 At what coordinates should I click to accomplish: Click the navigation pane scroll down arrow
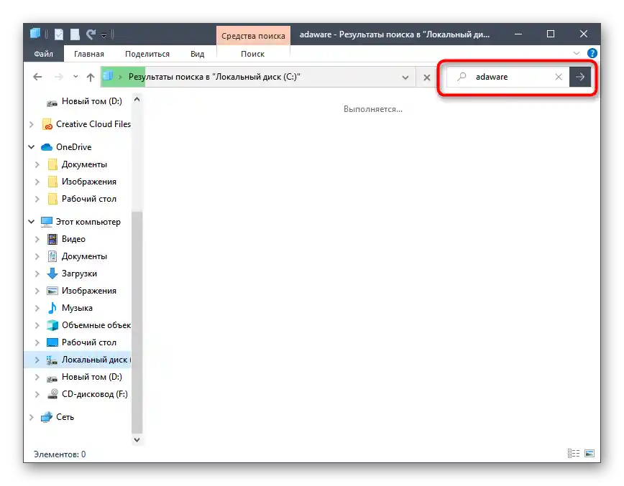pyautogui.click(x=137, y=440)
